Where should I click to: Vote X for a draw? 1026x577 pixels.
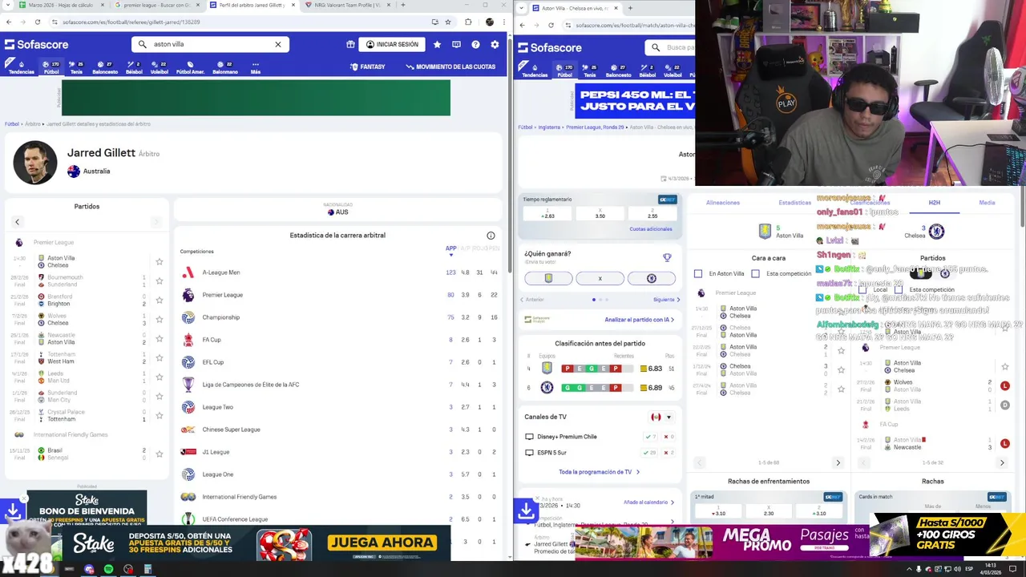(x=600, y=278)
